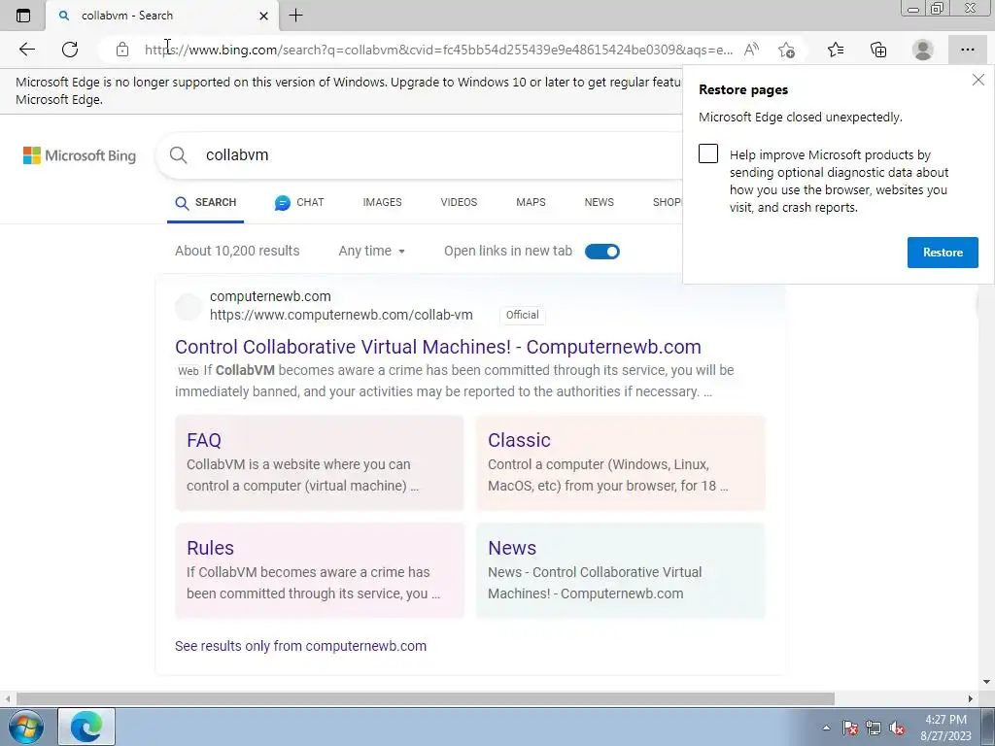Open Control Collaborative Virtual Machines result link
The width and height of the screenshot is (995, 746).
(438, 347)
